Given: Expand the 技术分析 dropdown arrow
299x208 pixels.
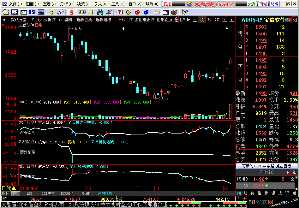Looking at the screenshot, I should point(54,20).
